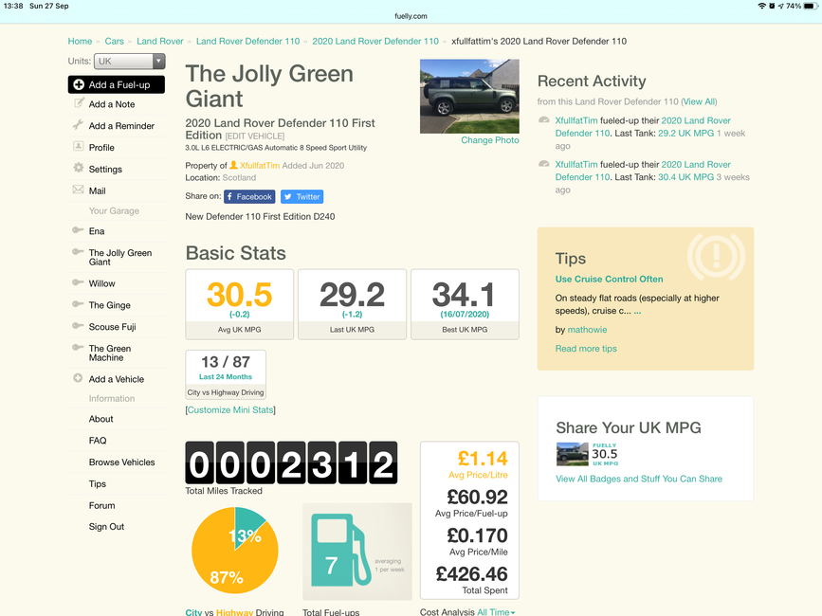The height and width of the screenshot is (616, 822).
Task: Click the gauge icon beside the 29.2 UK MPG activity
Action: [x=543, y=120]
